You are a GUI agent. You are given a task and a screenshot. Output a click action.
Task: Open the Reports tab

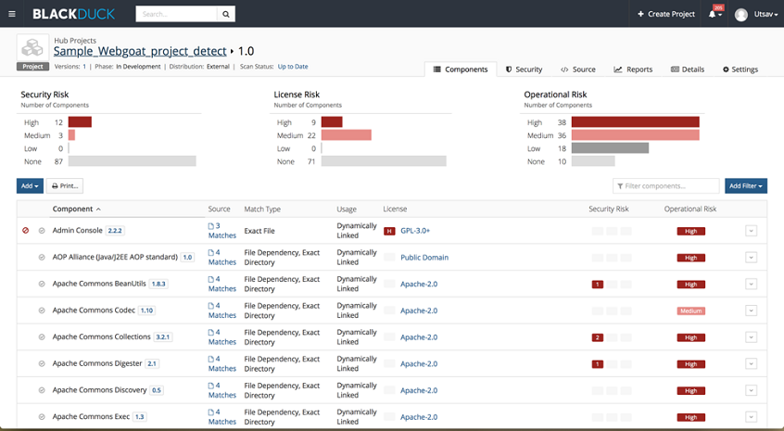(x=633, y=70)
